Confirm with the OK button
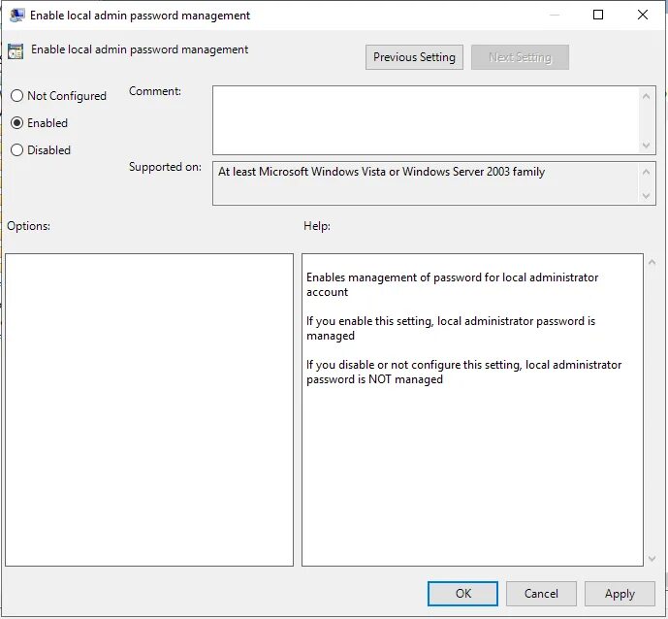Image resolution: width=668 pixels, height=619 pixels. pyautogui.click(x=462, y=594)
